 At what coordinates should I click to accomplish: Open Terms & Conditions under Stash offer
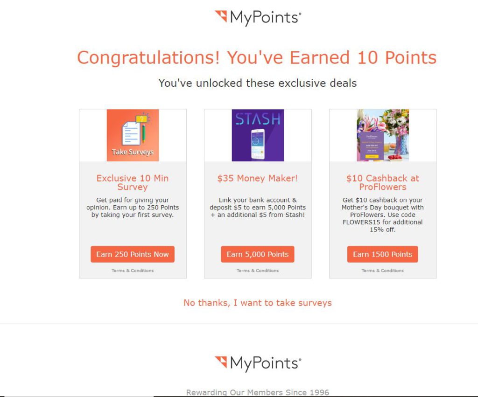(x=257, y=271)
